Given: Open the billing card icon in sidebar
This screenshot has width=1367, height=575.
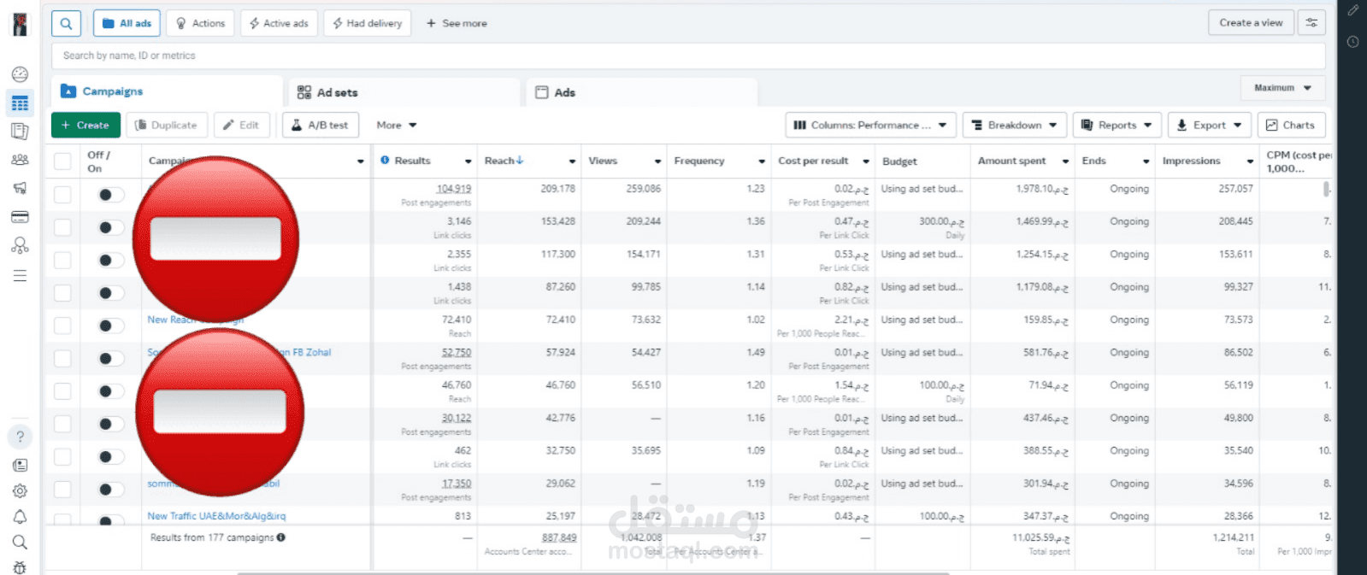Looking at the screenshot, I should [20, 217].
